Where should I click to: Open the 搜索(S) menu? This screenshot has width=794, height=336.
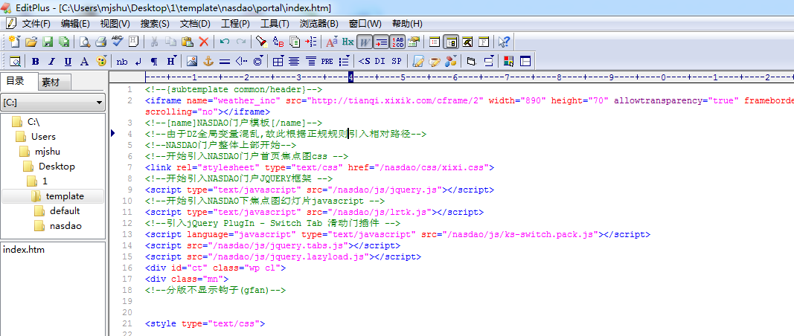(155, 23)
